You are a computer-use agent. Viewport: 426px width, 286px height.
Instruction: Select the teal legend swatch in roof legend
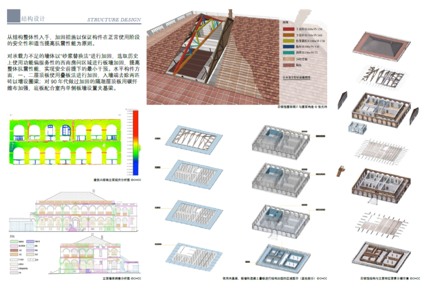288,53
